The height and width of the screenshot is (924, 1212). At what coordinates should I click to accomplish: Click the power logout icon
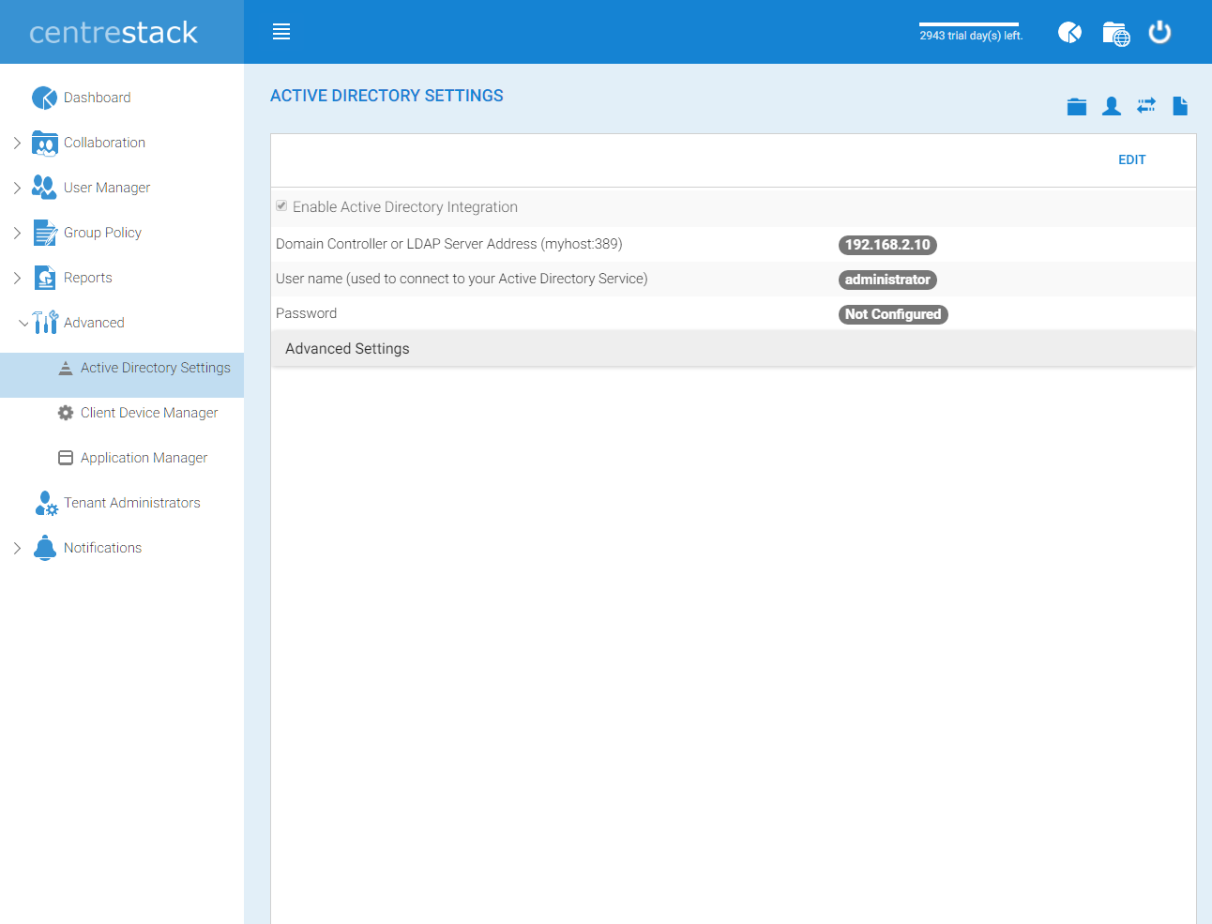click(x=1160, y=33)
